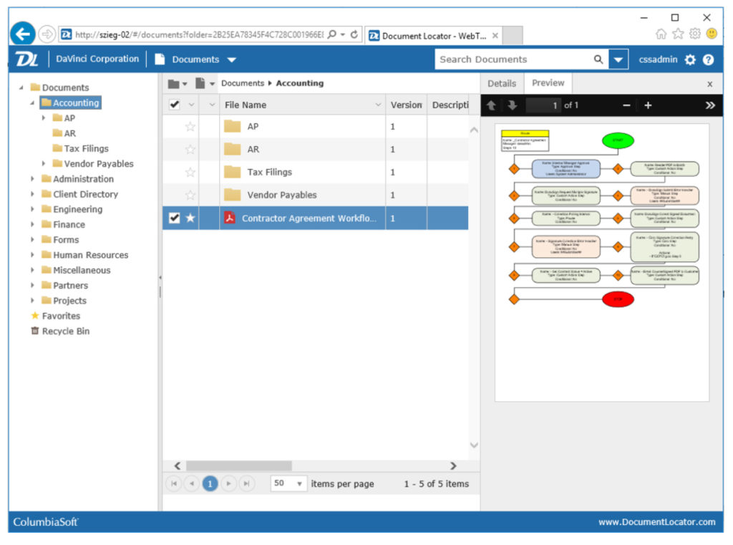Click the workflow diagram preview thumbnail
Screen dimensions: 733x545
coord(601,262)
